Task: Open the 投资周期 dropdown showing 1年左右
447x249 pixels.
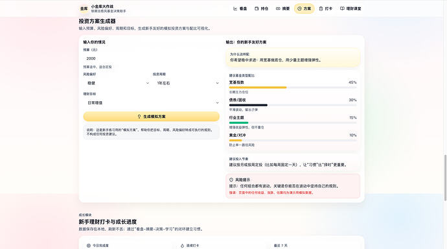Action: click(x=186, y=83)
